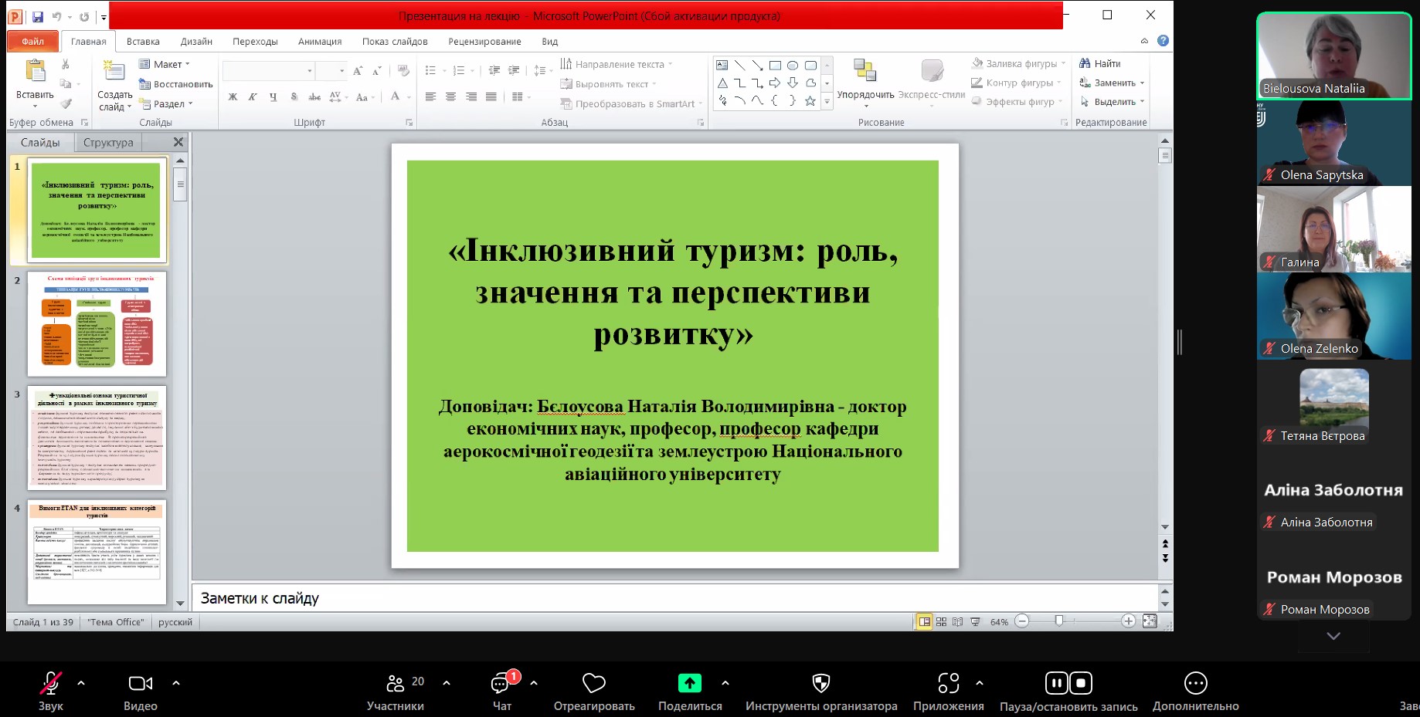Expand video options arrow beside Видео
This screenshot has height=717, width=1420.
176,682
